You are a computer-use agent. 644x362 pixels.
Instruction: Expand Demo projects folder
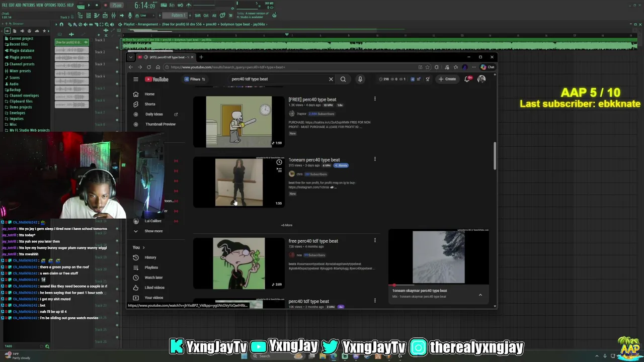coord(21,107)
